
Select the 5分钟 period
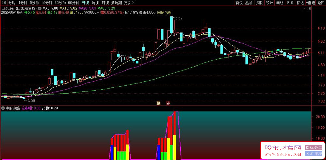pos(34,3)
